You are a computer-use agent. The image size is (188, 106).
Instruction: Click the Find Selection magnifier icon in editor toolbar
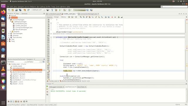point(81,17)
